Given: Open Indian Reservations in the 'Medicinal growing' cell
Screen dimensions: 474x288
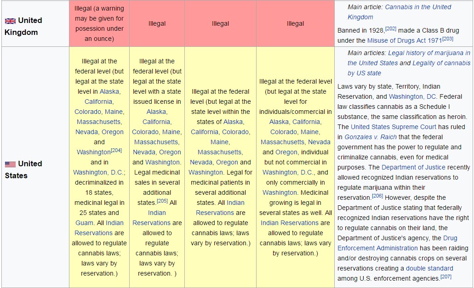Looking at the screenshot, I should 289,223.
